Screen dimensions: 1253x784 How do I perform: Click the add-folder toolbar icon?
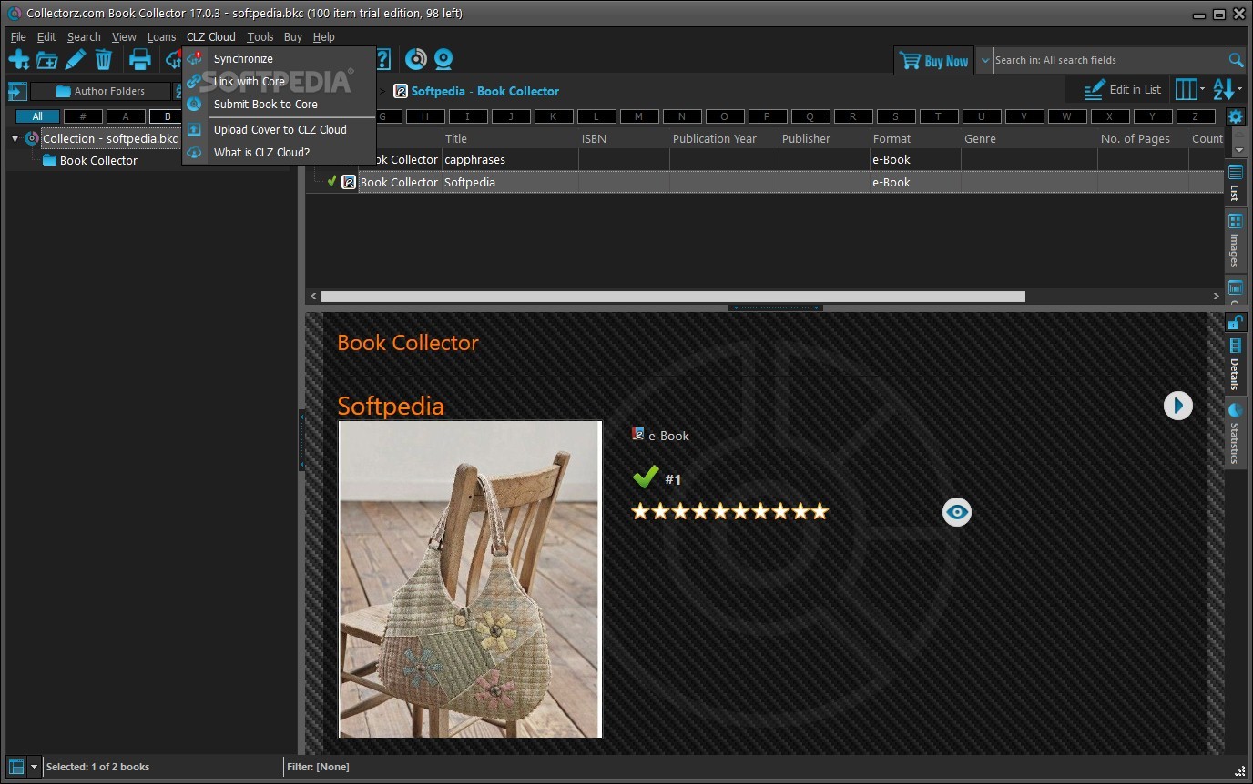pyautogui.click(x=47, y=60)
